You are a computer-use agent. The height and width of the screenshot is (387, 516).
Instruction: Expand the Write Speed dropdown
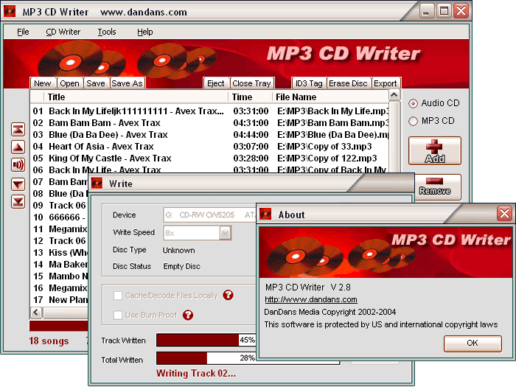(226, 233)
